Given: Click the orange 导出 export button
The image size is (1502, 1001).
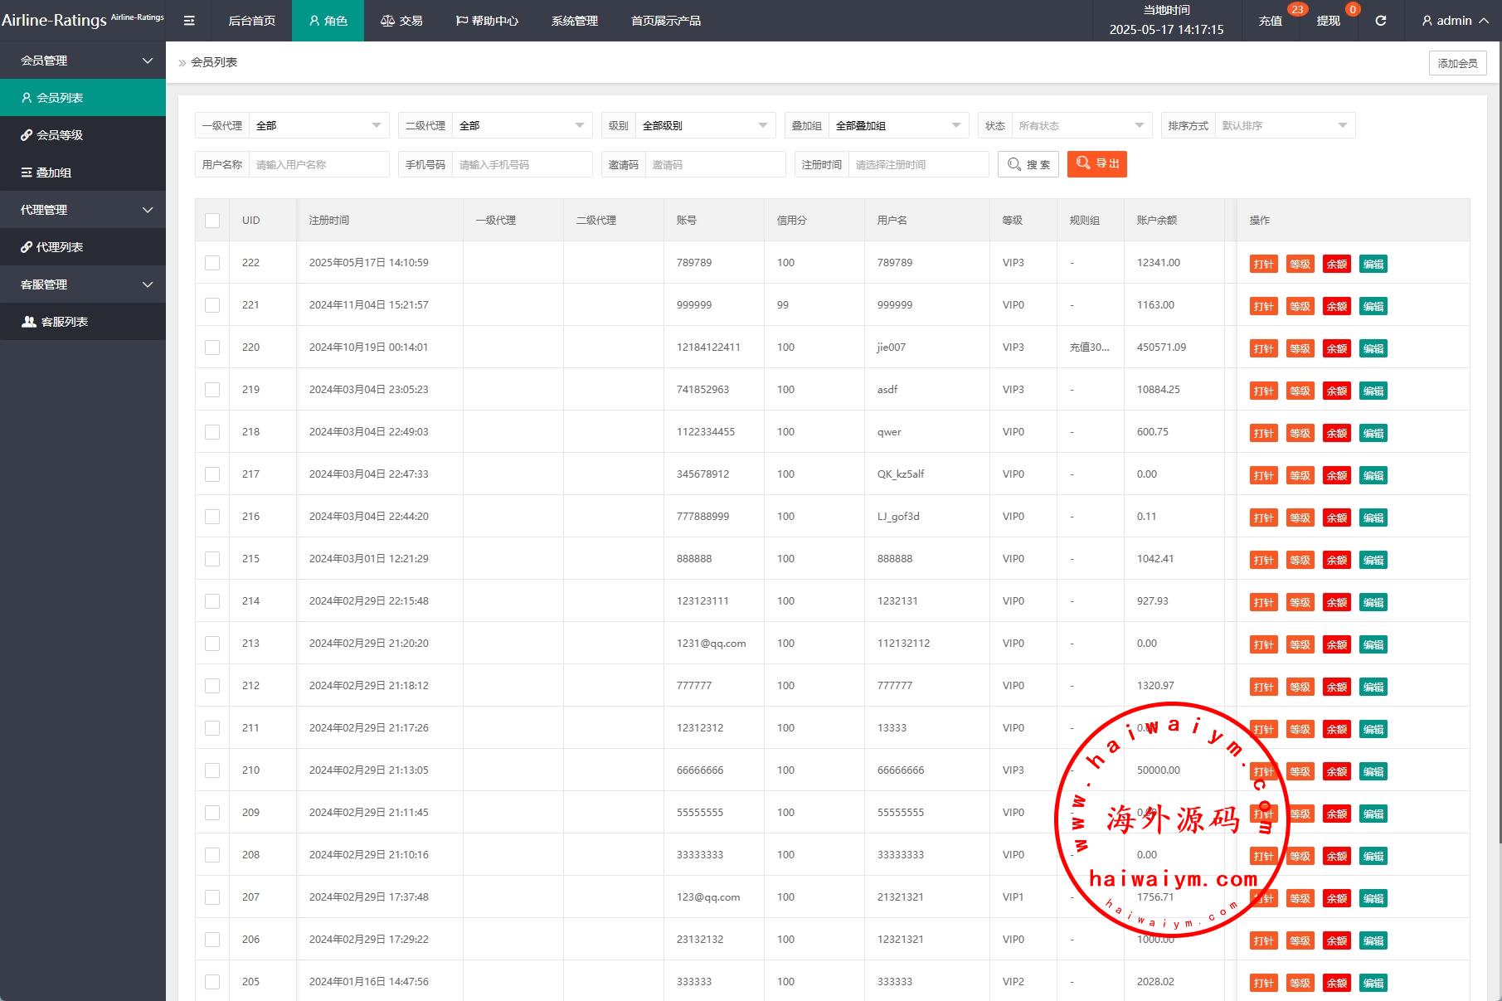Looking at the screenshot, I should coord(1096,164).
